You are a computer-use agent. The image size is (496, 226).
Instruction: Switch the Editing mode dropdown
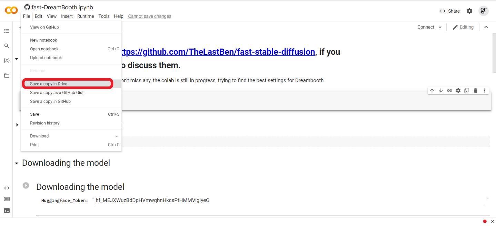(463, 27)
